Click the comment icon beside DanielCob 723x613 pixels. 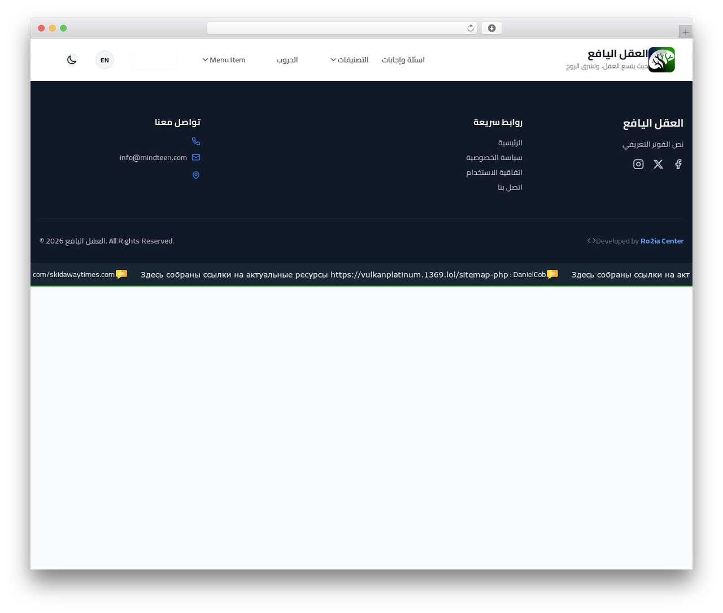click(x=552, y=274)
